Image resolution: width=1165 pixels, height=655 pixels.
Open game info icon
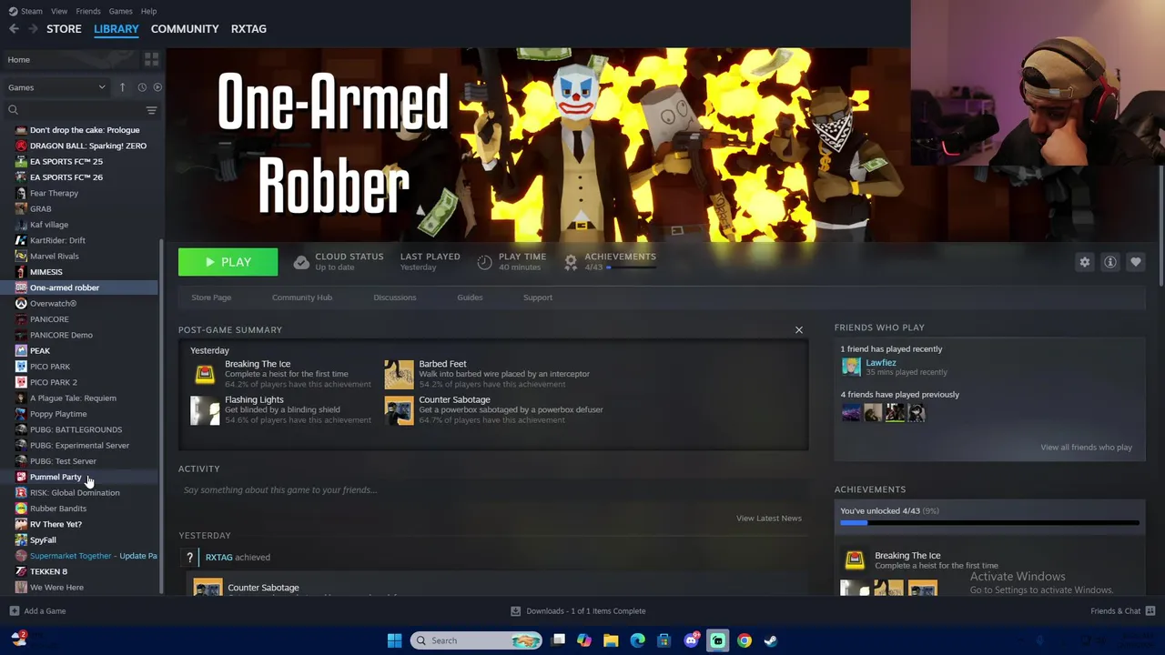pos(1109,262)
